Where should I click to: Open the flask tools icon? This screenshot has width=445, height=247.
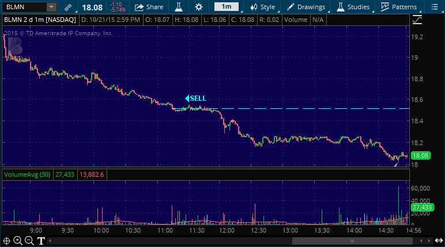(179, 7)
